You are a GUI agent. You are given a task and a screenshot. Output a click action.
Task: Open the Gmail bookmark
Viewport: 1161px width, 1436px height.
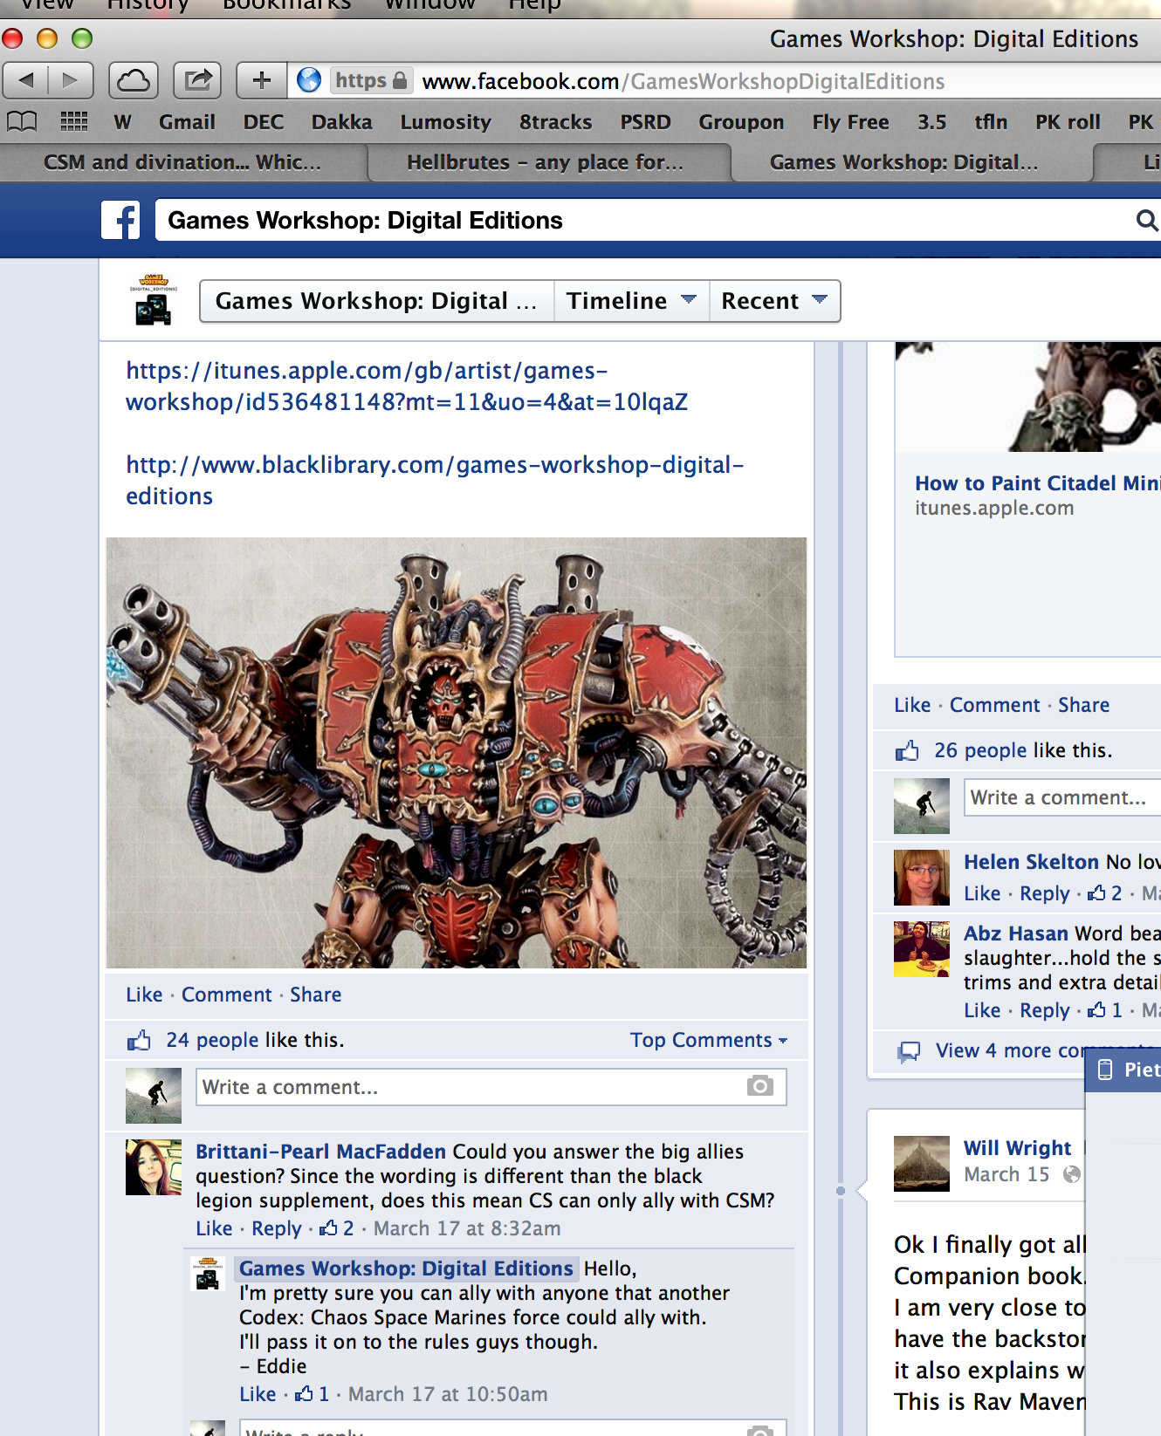[187, 122]
